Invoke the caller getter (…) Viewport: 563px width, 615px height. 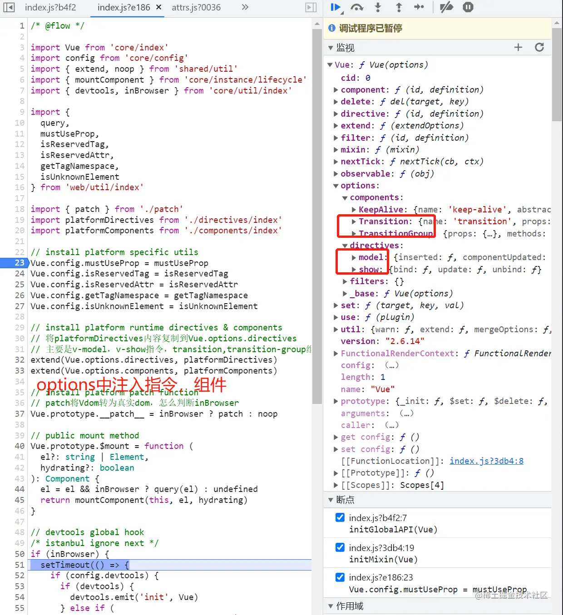tap(391, 425)
